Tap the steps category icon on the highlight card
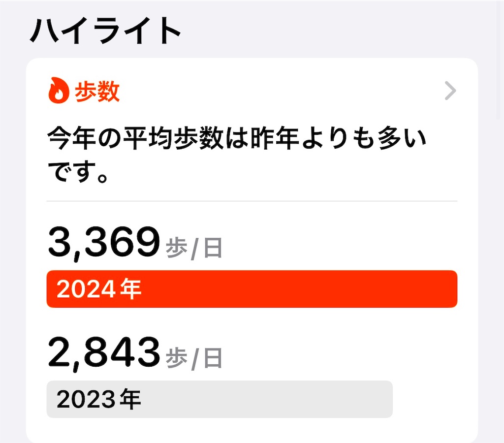 click(59, 91)
